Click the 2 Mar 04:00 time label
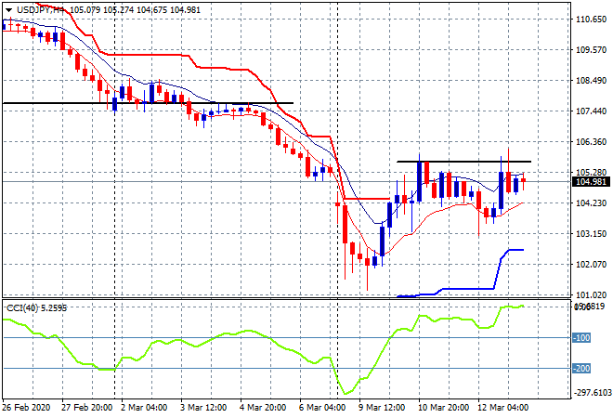This screenshot has height=418, width=613. coord(144,408)
